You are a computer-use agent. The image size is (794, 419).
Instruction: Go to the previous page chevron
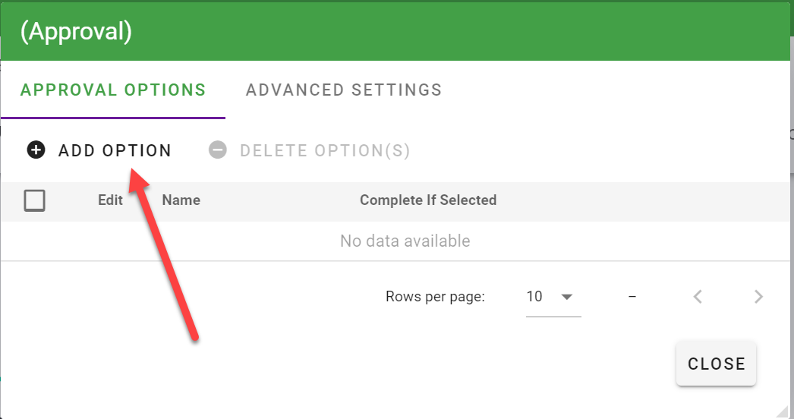click(x=698, y=297)
